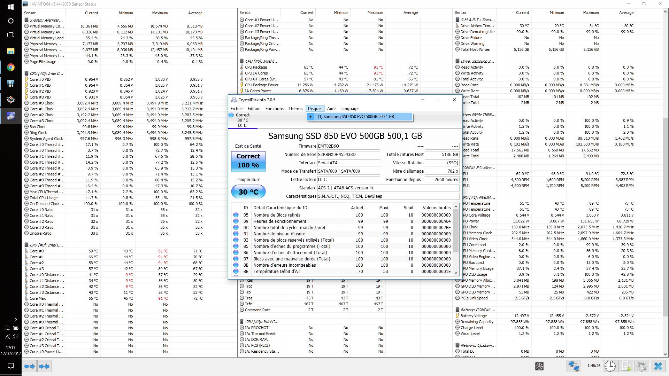Image resolution: width=669 pixels, height=376 pixels.
Task: Click the HWiNFO right panel scroll down arrow
Action: (666, 354)
